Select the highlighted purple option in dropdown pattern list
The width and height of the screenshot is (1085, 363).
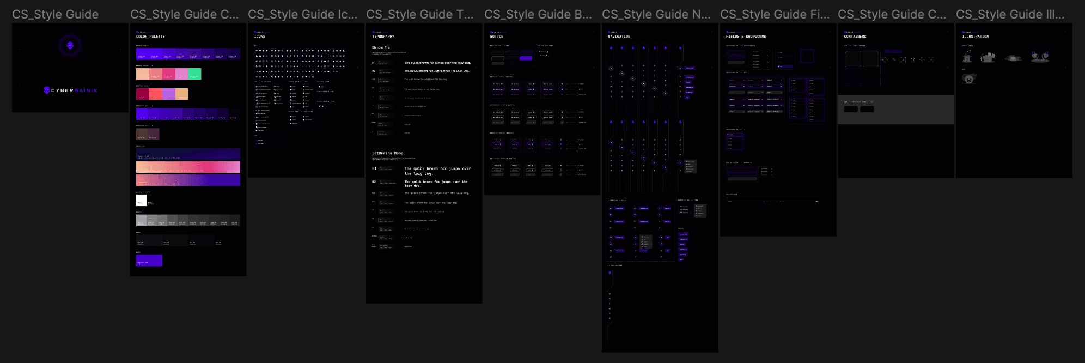[x=785, y=66]
